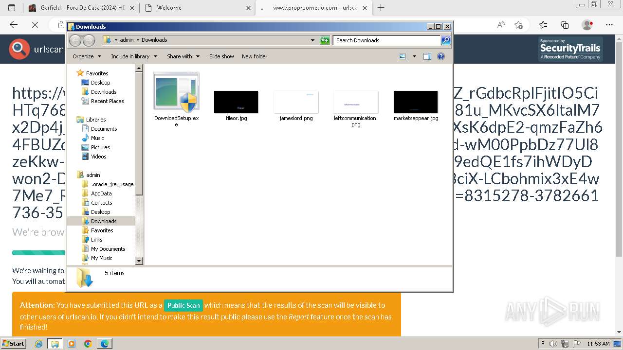The image size is (623, 350).
Task: Click navigation pane scroll up arrow
Action: 139,68
